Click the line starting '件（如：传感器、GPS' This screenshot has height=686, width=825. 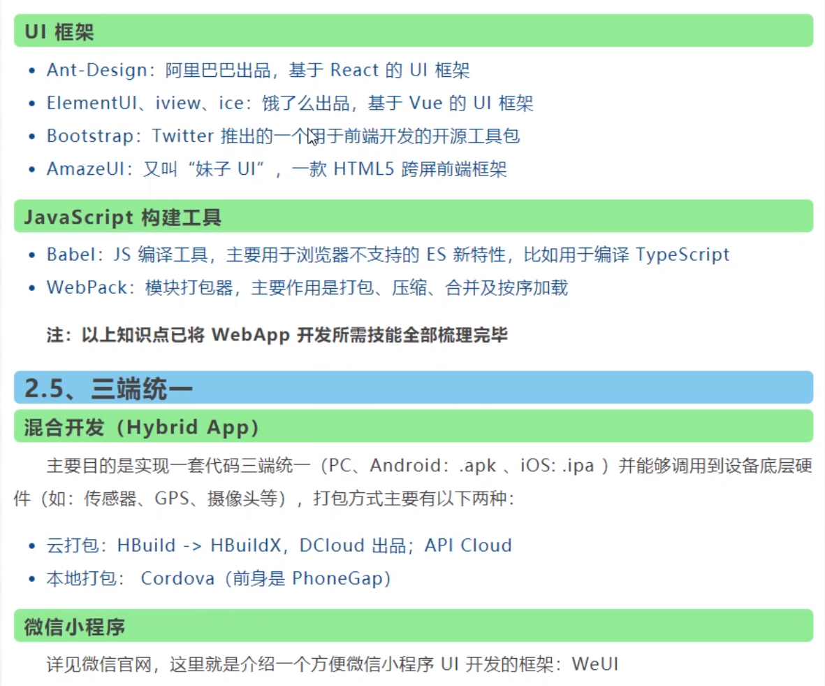tap(264, 499)
